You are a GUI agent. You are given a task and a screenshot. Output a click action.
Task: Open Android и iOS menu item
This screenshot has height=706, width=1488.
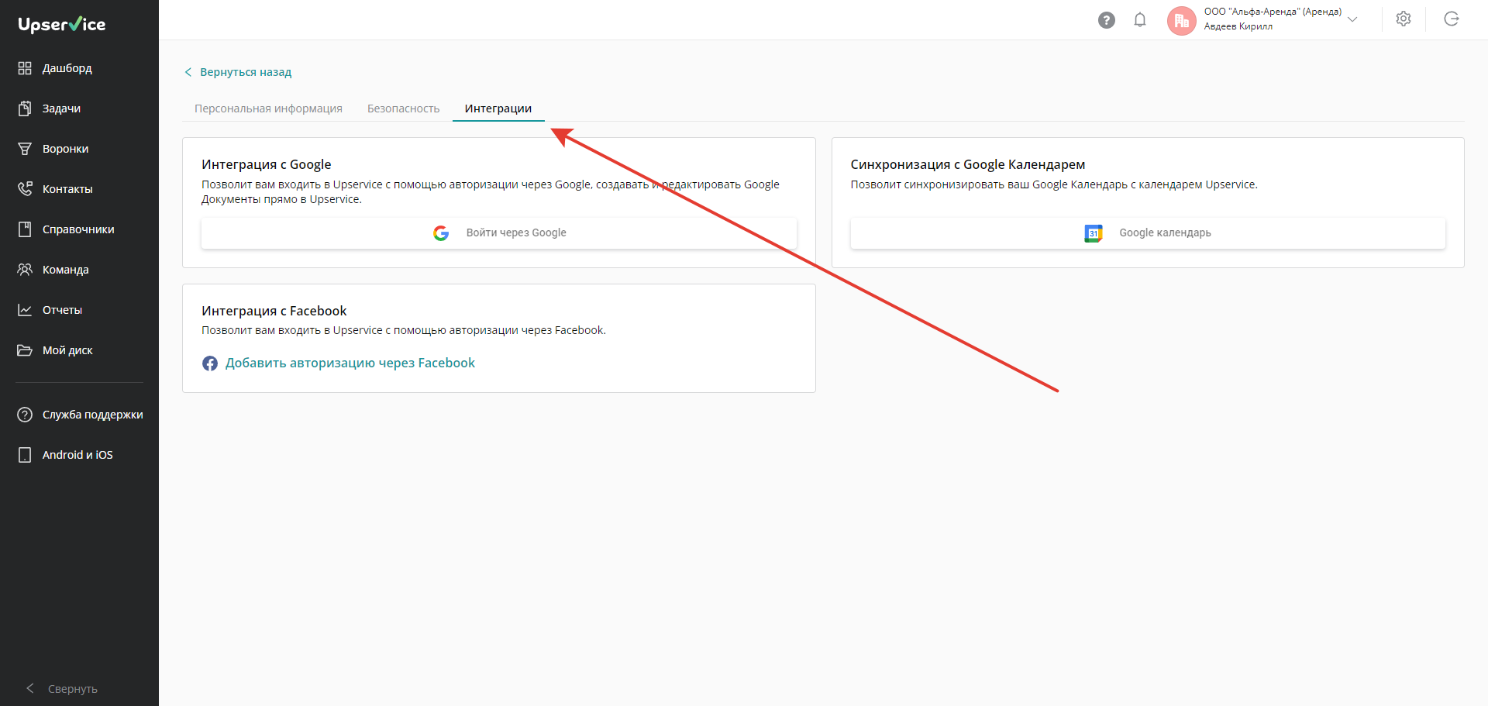(x=79, y=455)
